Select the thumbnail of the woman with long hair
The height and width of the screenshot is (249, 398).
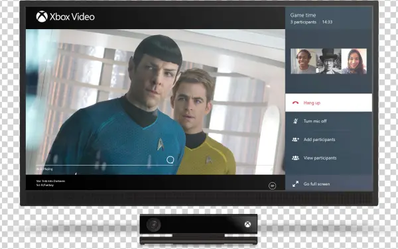[354, 62]
